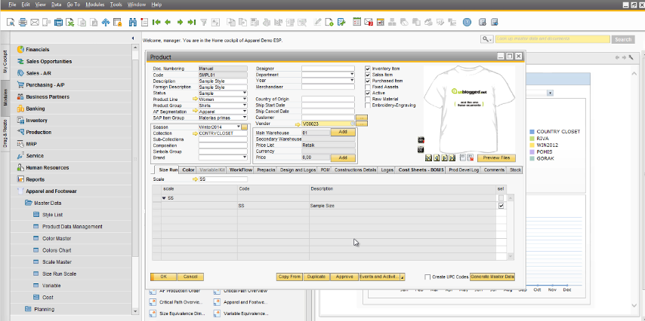Click the COUNTRY CLOSET legend color swatch

(x=532, y=132)
